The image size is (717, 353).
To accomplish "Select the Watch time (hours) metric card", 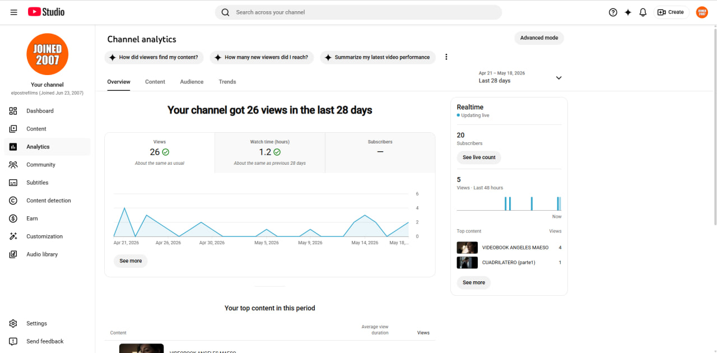I will point(270,153).
